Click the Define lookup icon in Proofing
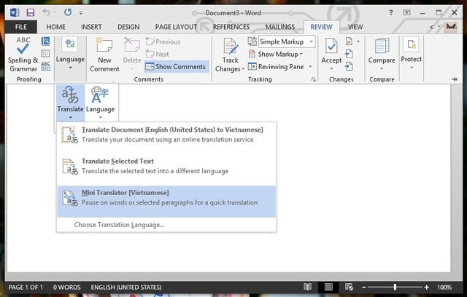This screenshot has width=467, height=297. [45, 41]
